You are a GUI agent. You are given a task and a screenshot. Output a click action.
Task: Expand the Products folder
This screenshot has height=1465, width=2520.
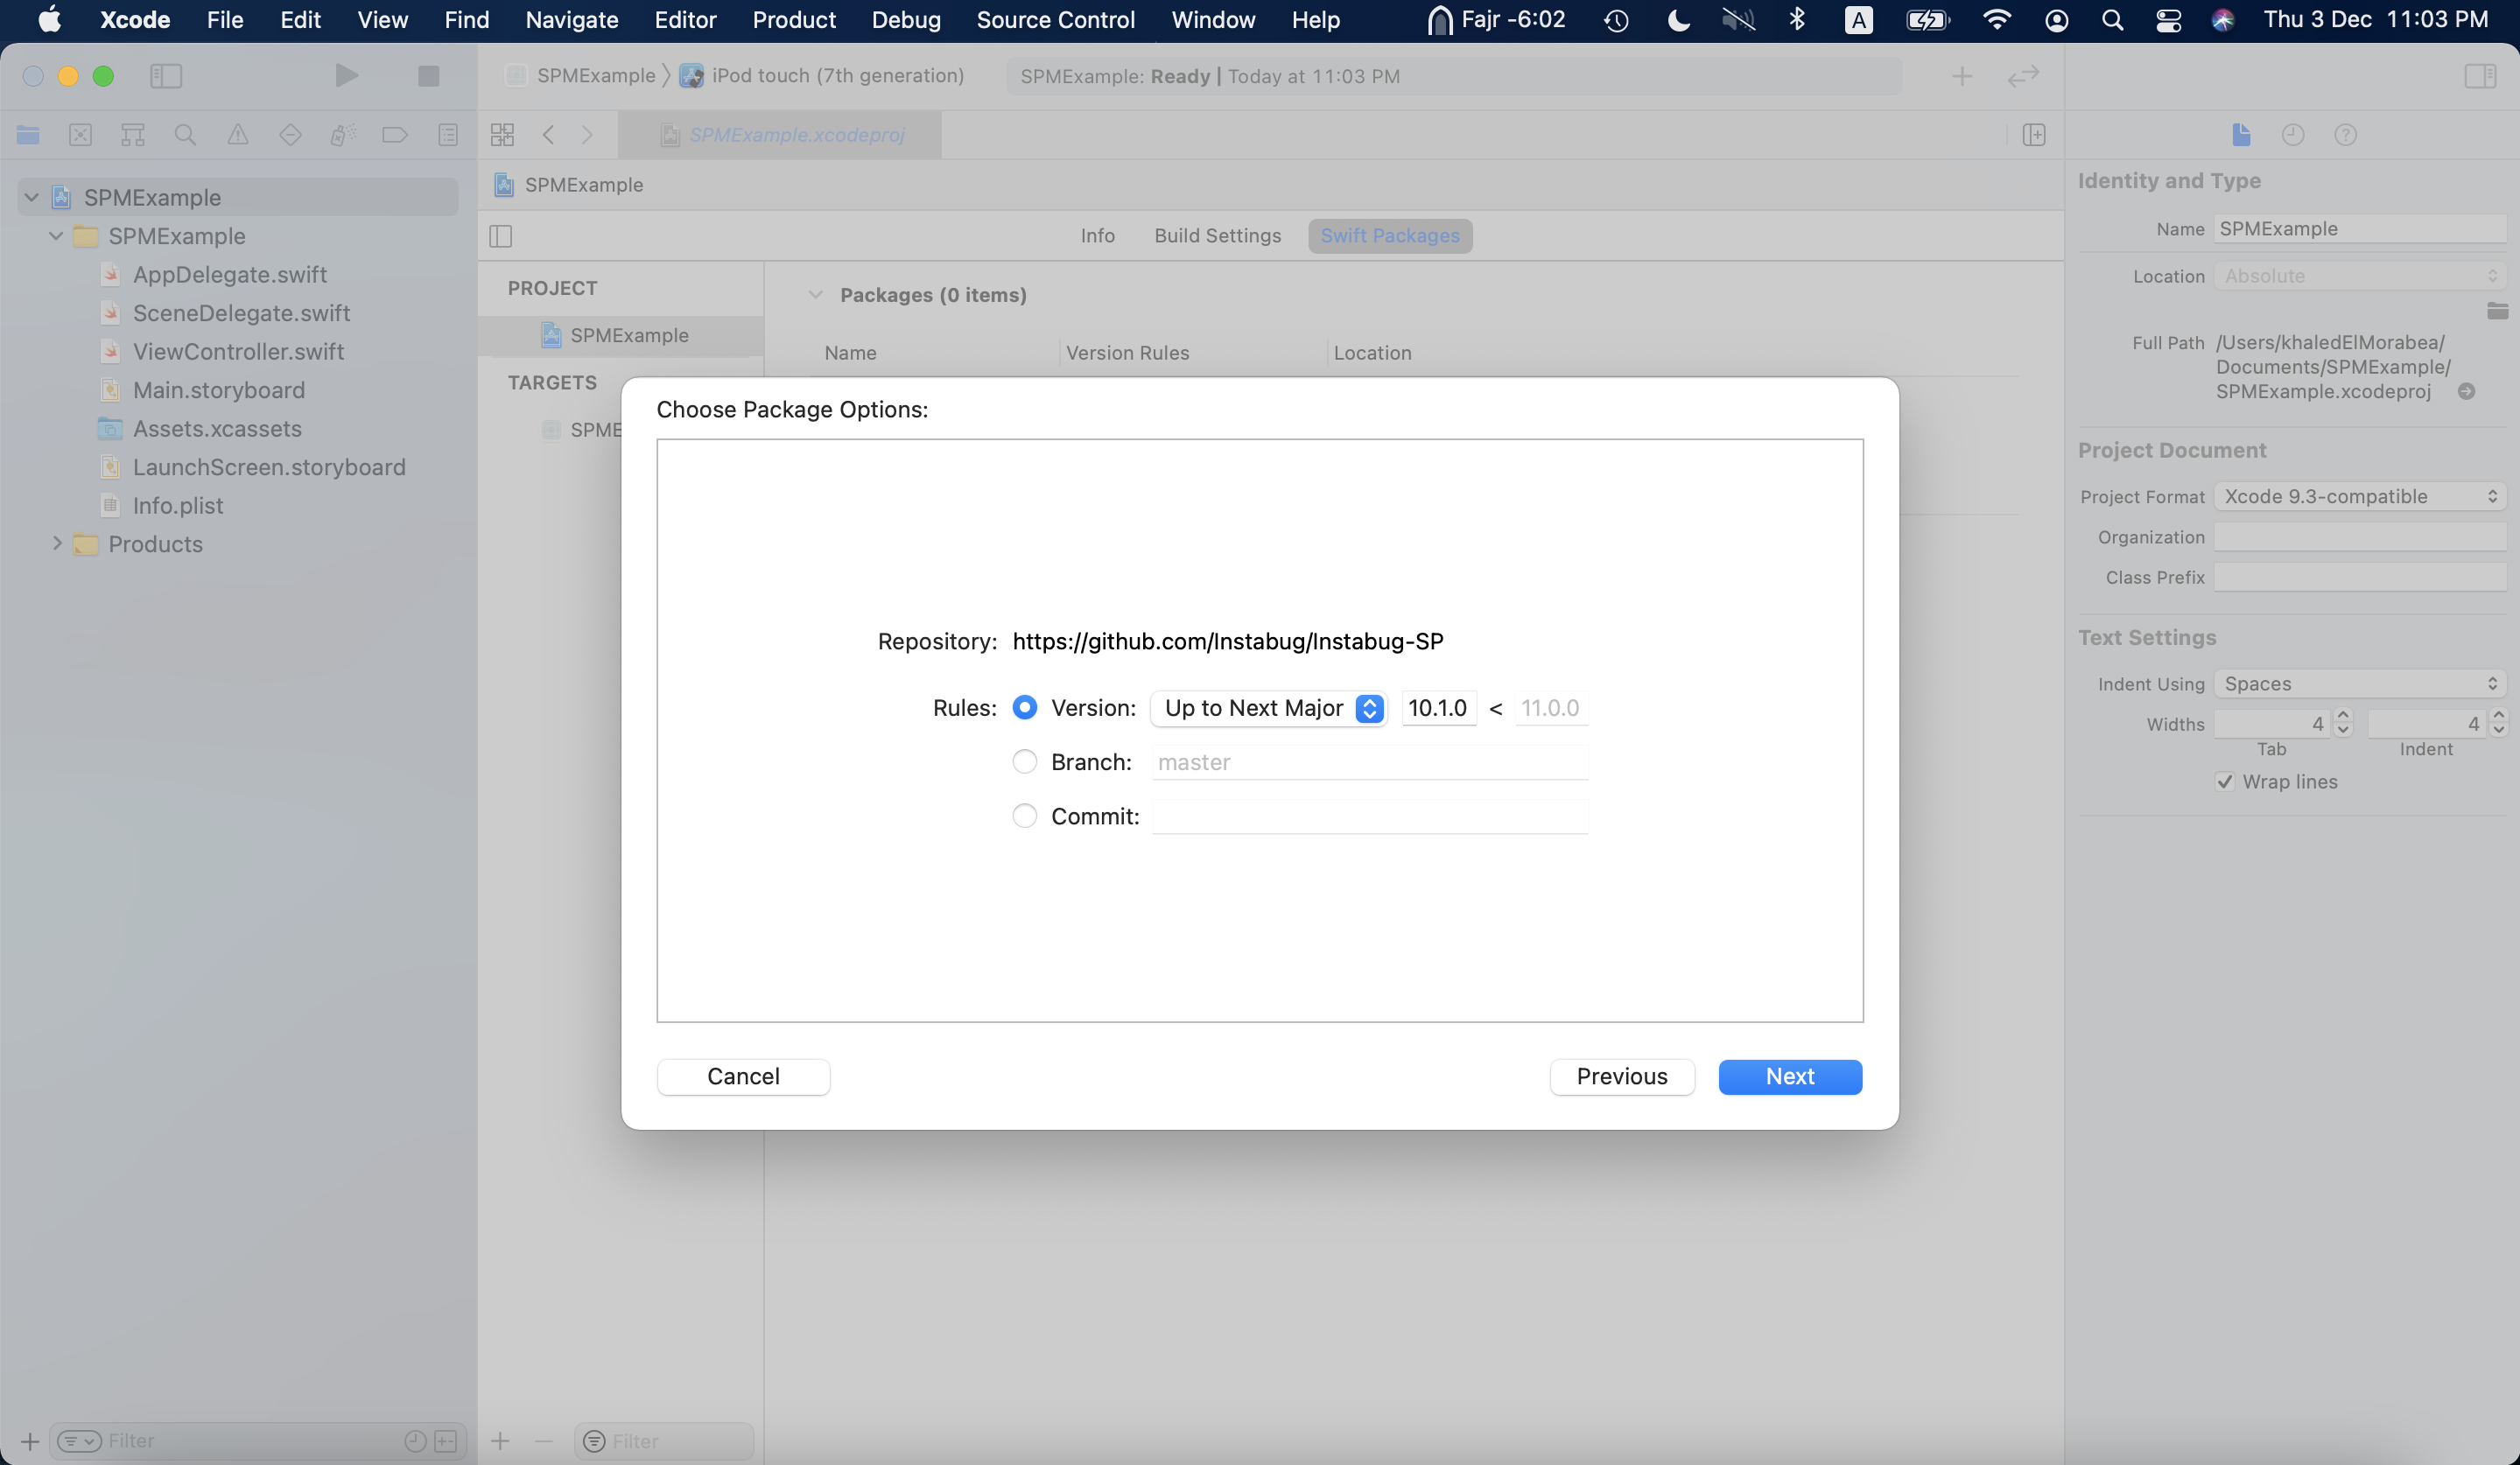pyautogui.click(x=57, y=543)
